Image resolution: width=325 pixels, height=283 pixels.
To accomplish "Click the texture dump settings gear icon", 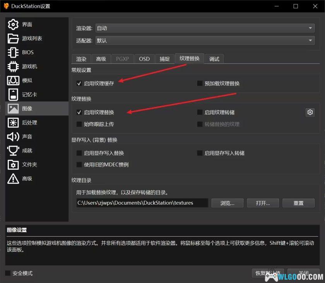I will tap(310, 112).
